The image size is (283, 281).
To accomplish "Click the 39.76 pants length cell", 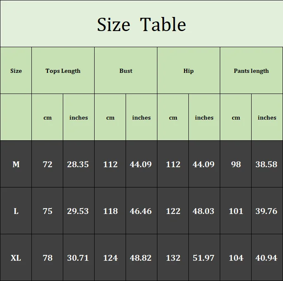I will (266, 211).
